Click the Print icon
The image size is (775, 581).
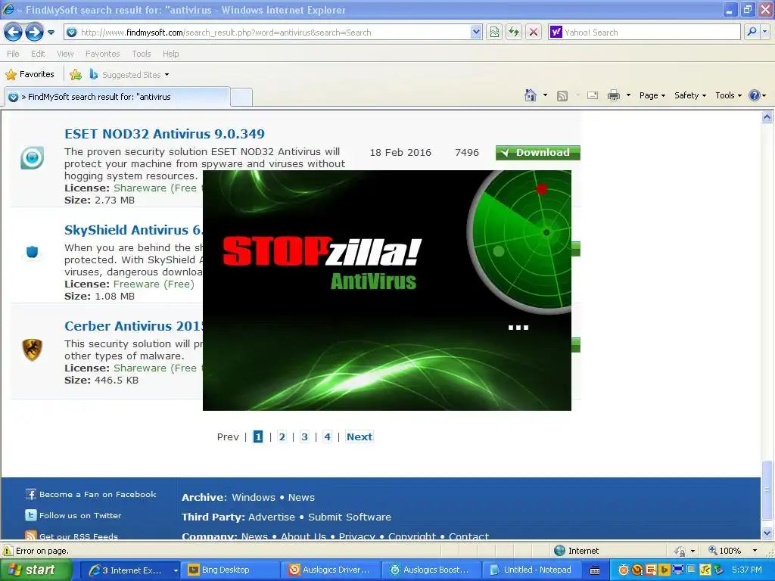(x=613, y=96)
